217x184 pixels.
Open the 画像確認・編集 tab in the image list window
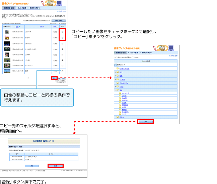point(9,8)
